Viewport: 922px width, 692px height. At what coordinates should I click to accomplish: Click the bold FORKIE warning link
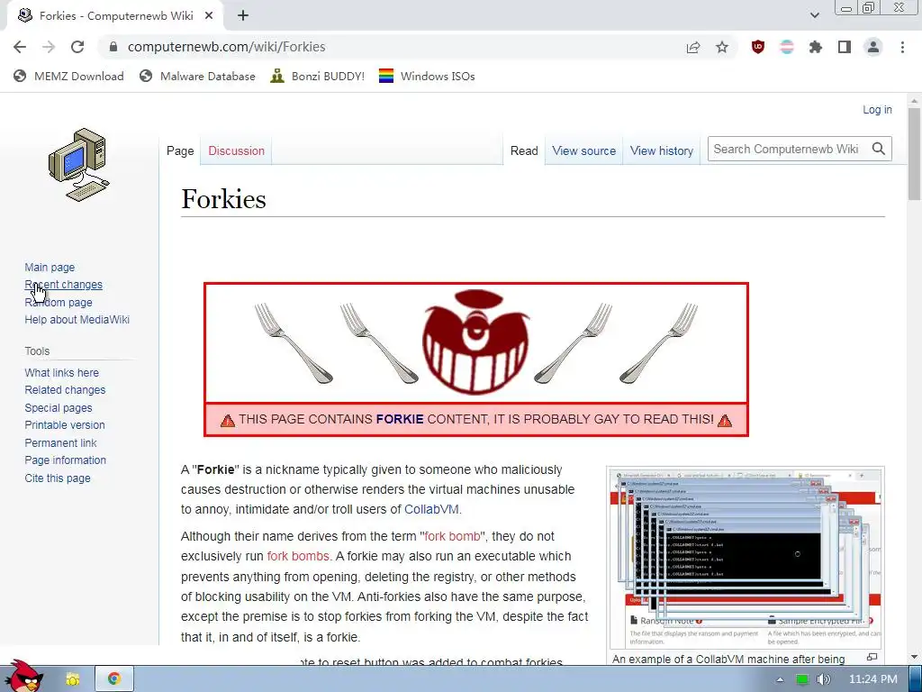(400, 419)
